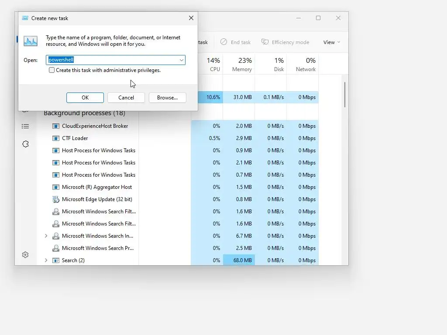Click the Microsoft Windows Search Pr... icon
Image resolution: width=447 pixels, height=335 pixels.
56,248
